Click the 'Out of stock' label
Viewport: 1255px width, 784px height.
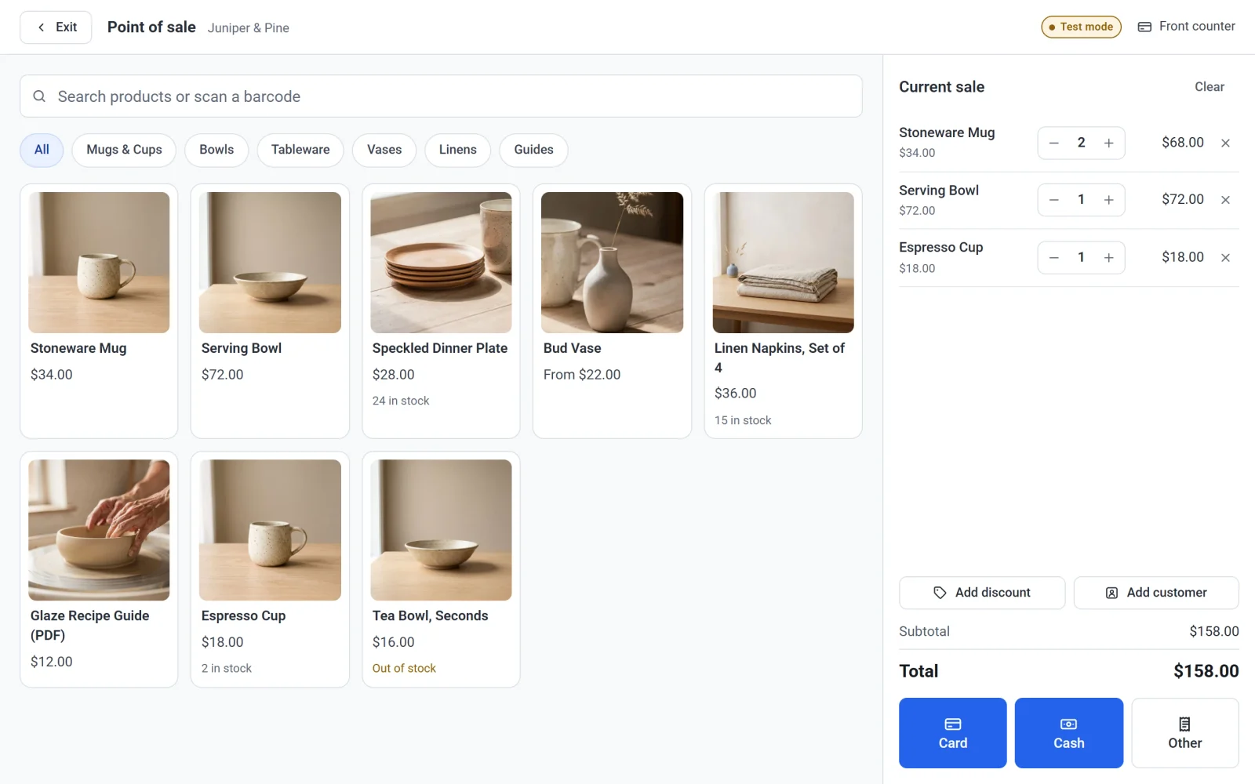[404, 669]
